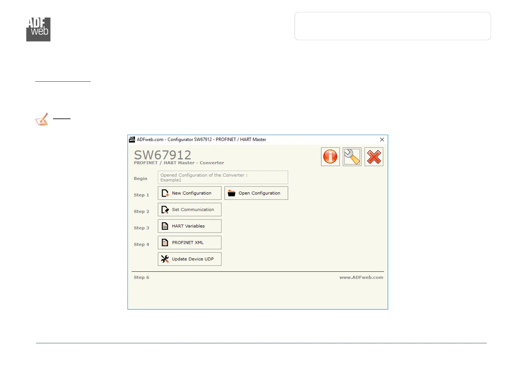525x371 pixels.
Task: Click the red X exit icon
Action: (x=374, y=157)
